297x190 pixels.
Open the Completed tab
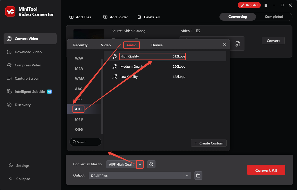[x=274, y=17]
